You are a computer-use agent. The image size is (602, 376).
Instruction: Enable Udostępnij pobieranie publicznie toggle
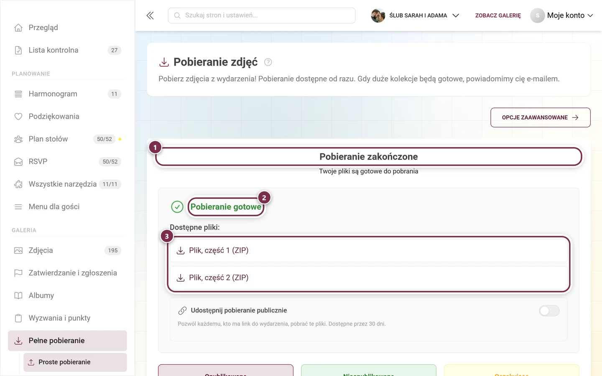[549, 311]
